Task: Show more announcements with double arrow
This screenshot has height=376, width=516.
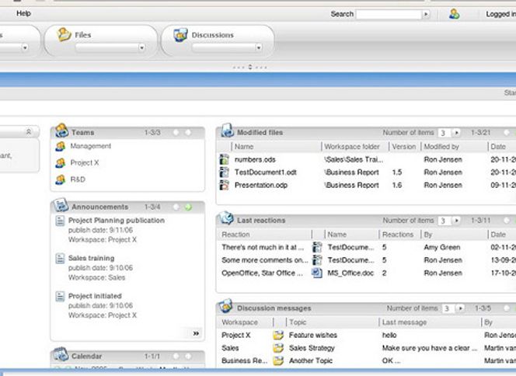Action: click(x=196, y=333)
